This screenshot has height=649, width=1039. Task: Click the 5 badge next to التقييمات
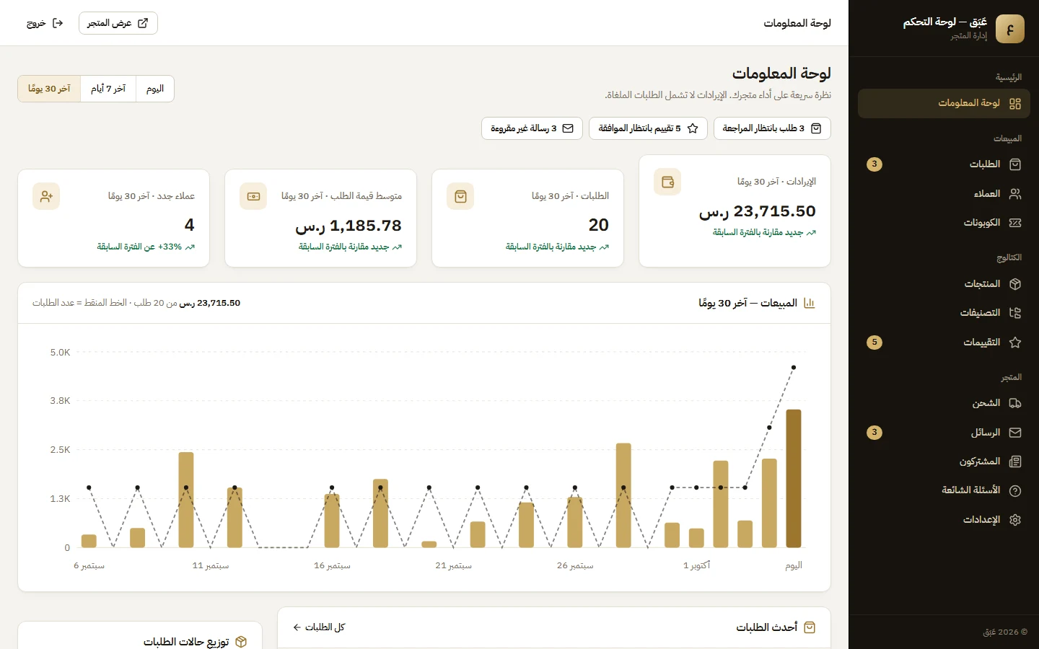tap(874, 343)
